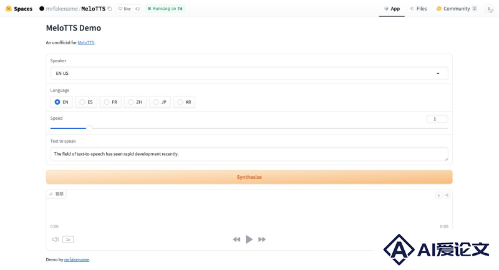The height and width of the screenshot is (270, 499).
Task: Click the MeloTTS Demo heading
Action: click(74, 28)
